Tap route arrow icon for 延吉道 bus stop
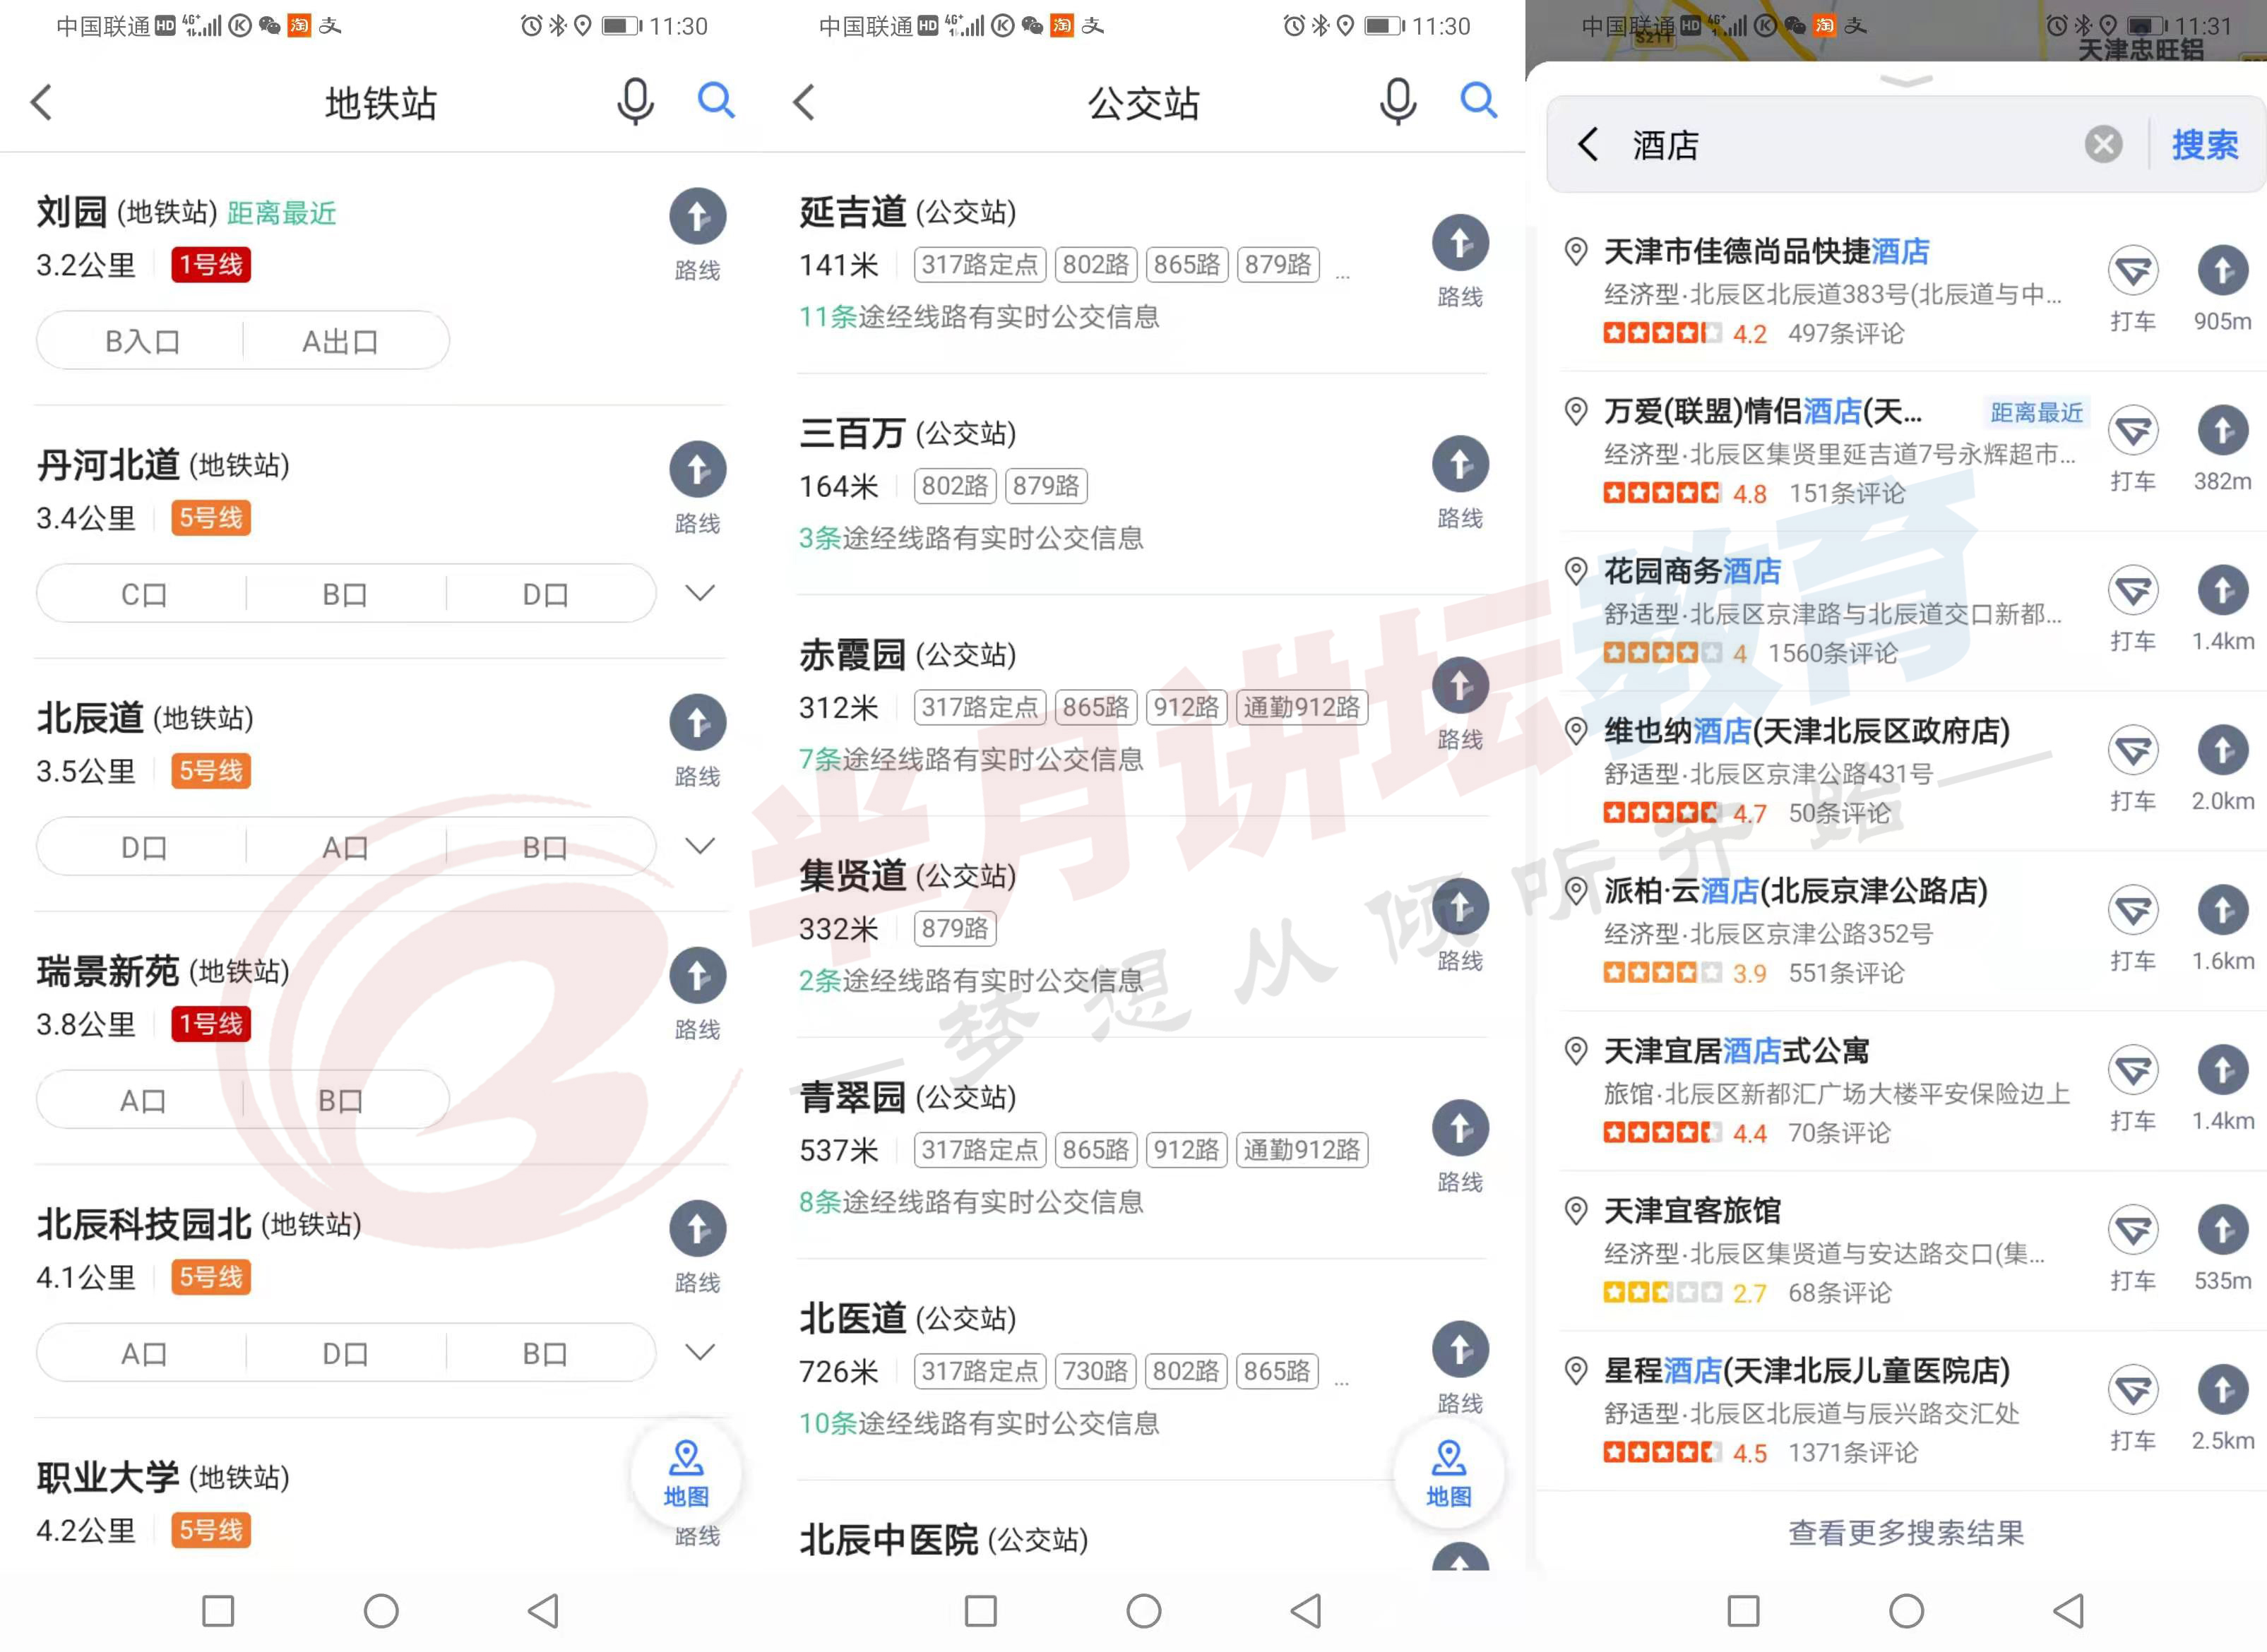 point(1460,244)
